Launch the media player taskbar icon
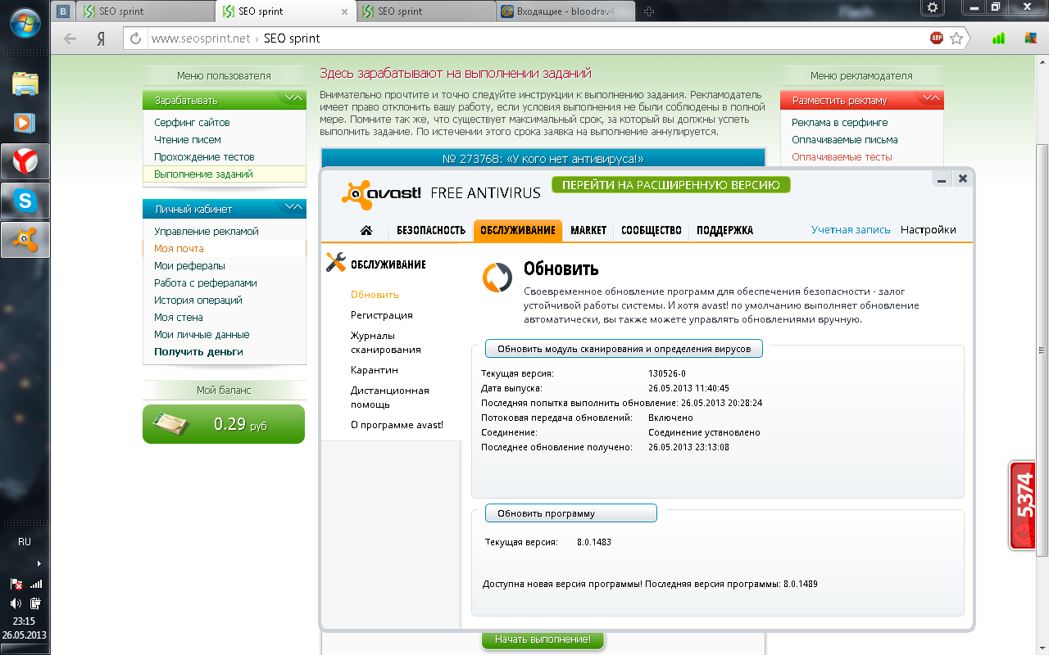 (x=25, y=123)
